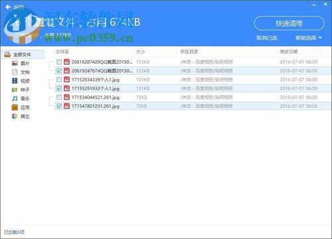Screen dimensions: 332x239
Task: Sort by the 修改日期 column header
Action: pos(289,52)
